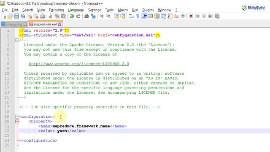
Task: Open the Plugins menu
Action: (148, 10)
